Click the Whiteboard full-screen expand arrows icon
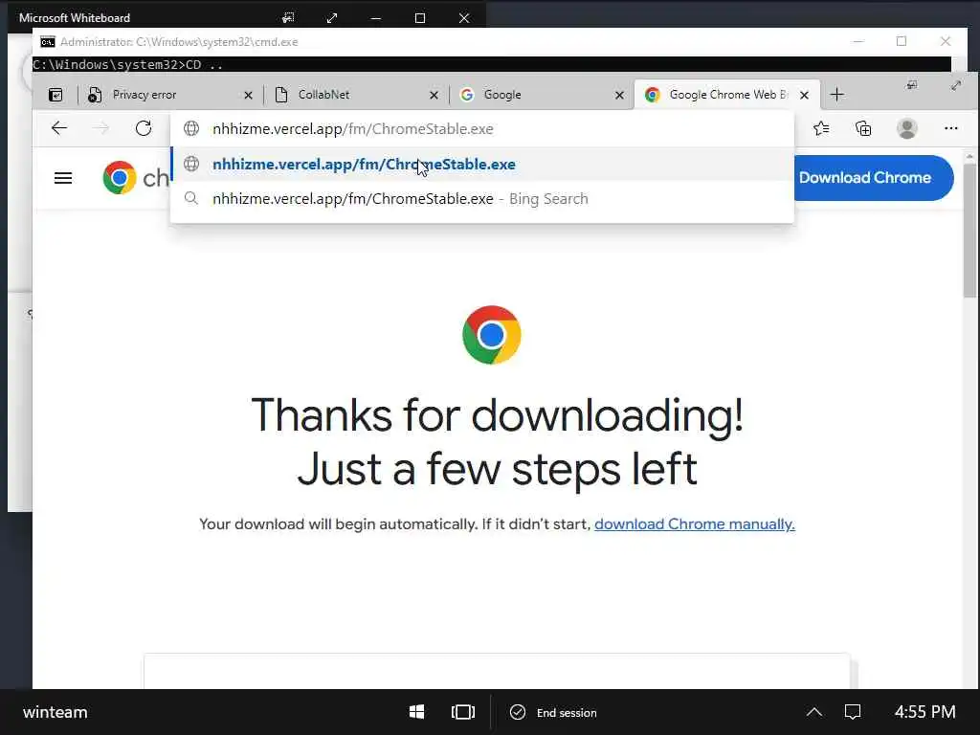Viewport: 980px width, 735px height. click(332, 18)
